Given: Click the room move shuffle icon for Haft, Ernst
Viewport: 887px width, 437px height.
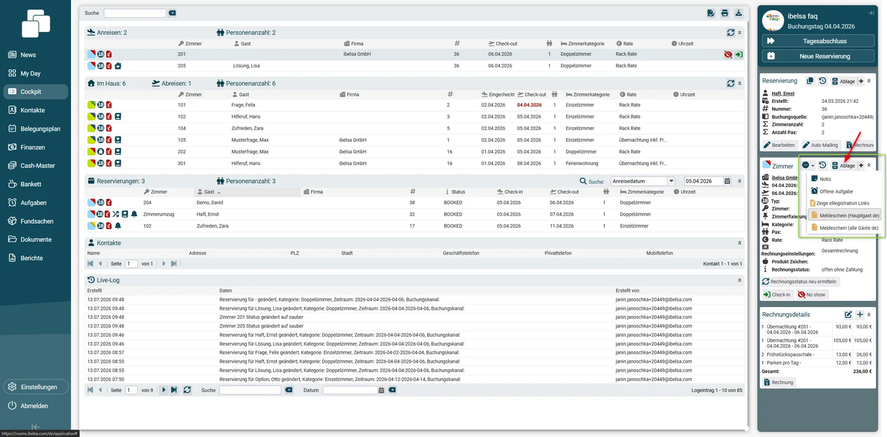Looking at the screenshot, I should [x=116, y=214].
